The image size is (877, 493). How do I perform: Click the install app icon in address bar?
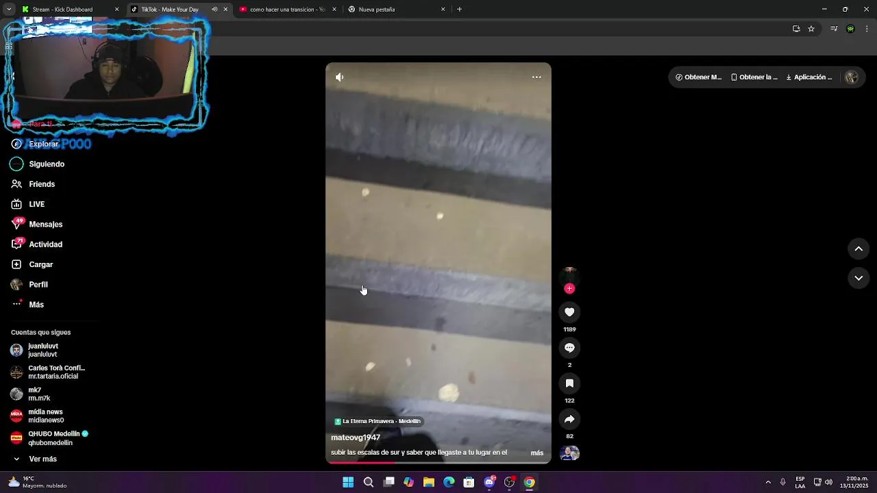coord(796,29)
